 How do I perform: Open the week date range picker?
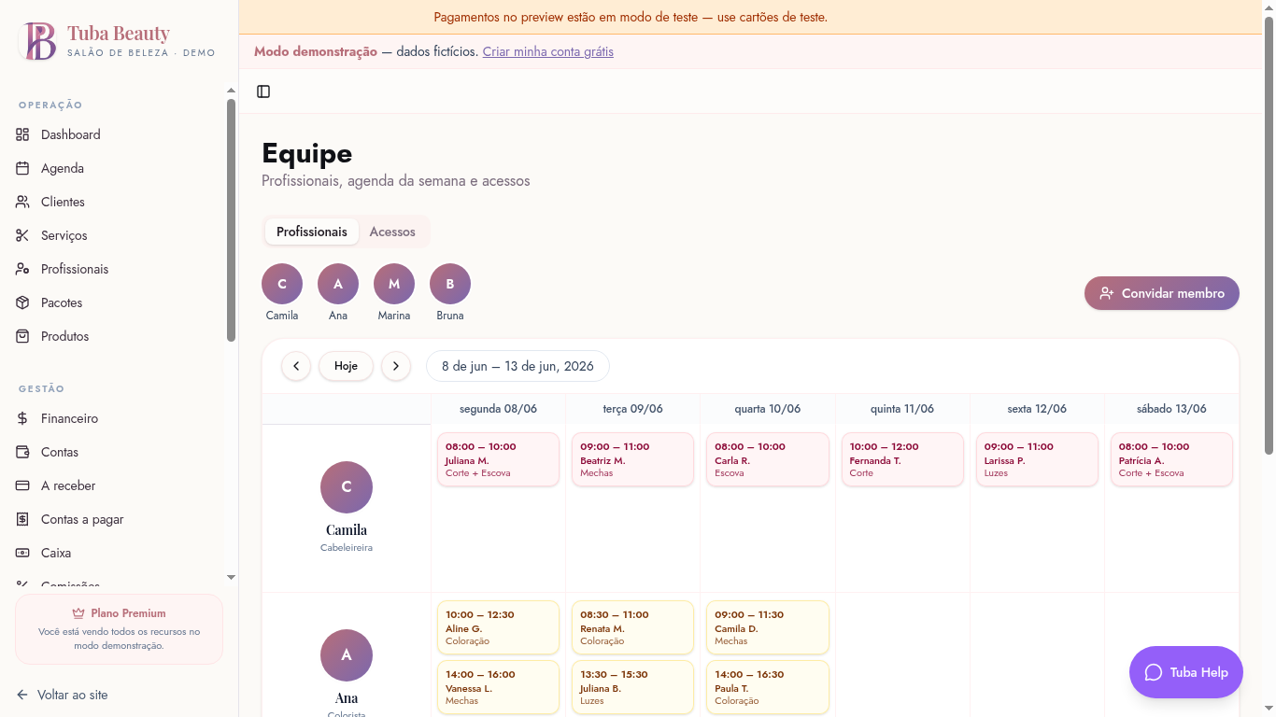[517, 366]
